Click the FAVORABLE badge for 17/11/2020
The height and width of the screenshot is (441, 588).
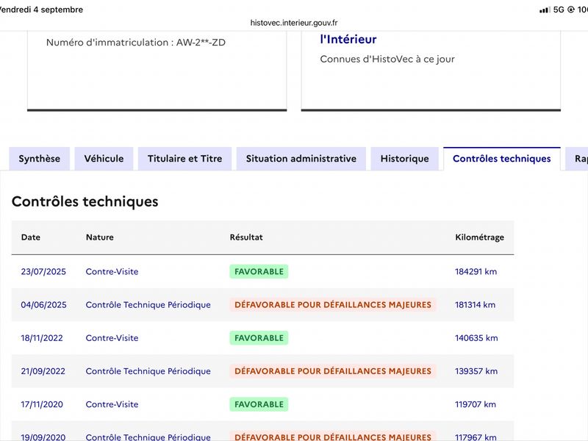(x=259, y=404)
